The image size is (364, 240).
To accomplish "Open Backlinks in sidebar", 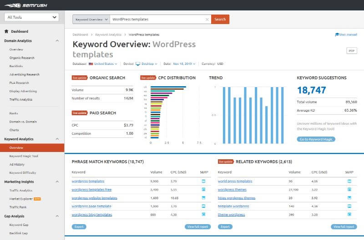I will pos(16,66).
